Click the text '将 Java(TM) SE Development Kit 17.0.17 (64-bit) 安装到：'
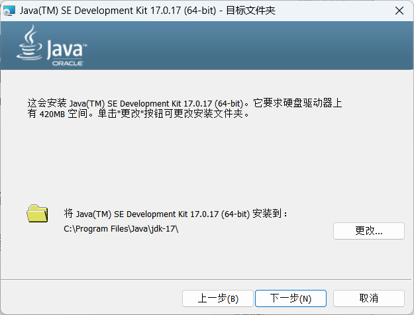Screen dimensions: 414x315 pyautogui.click(x=176, y=214)
